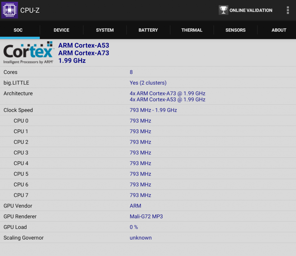Click the Scaling Governor label
This screenshot has width=296, height=256.
(24, 238)
